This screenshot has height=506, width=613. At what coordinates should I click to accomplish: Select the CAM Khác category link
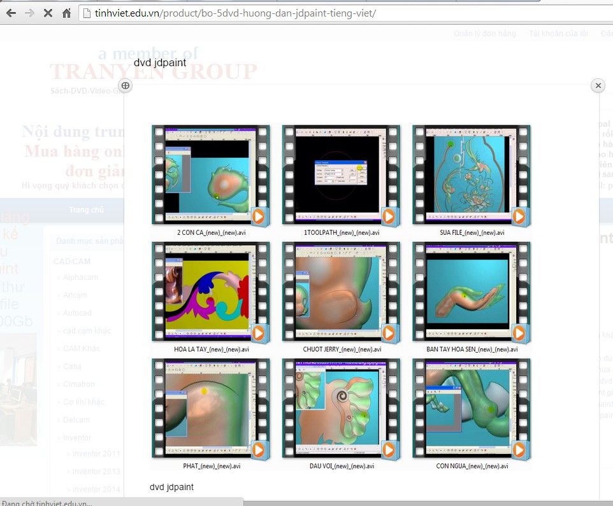[82, 348]
